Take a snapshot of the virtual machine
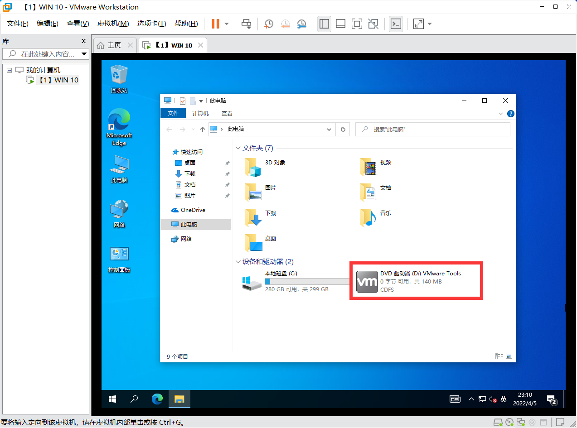This screenshot has width=577, height=428. coord(268,24)
